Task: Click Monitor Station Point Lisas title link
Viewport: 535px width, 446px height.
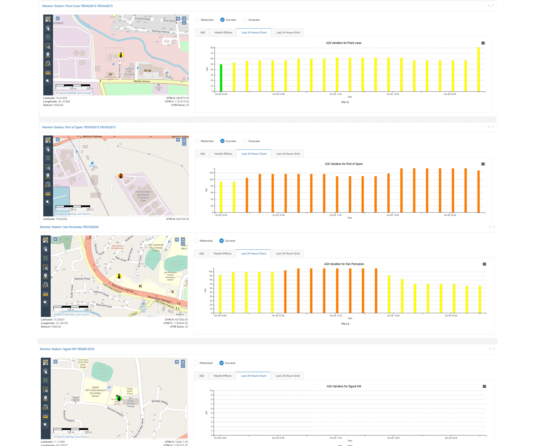Action: tap(77, 6)
